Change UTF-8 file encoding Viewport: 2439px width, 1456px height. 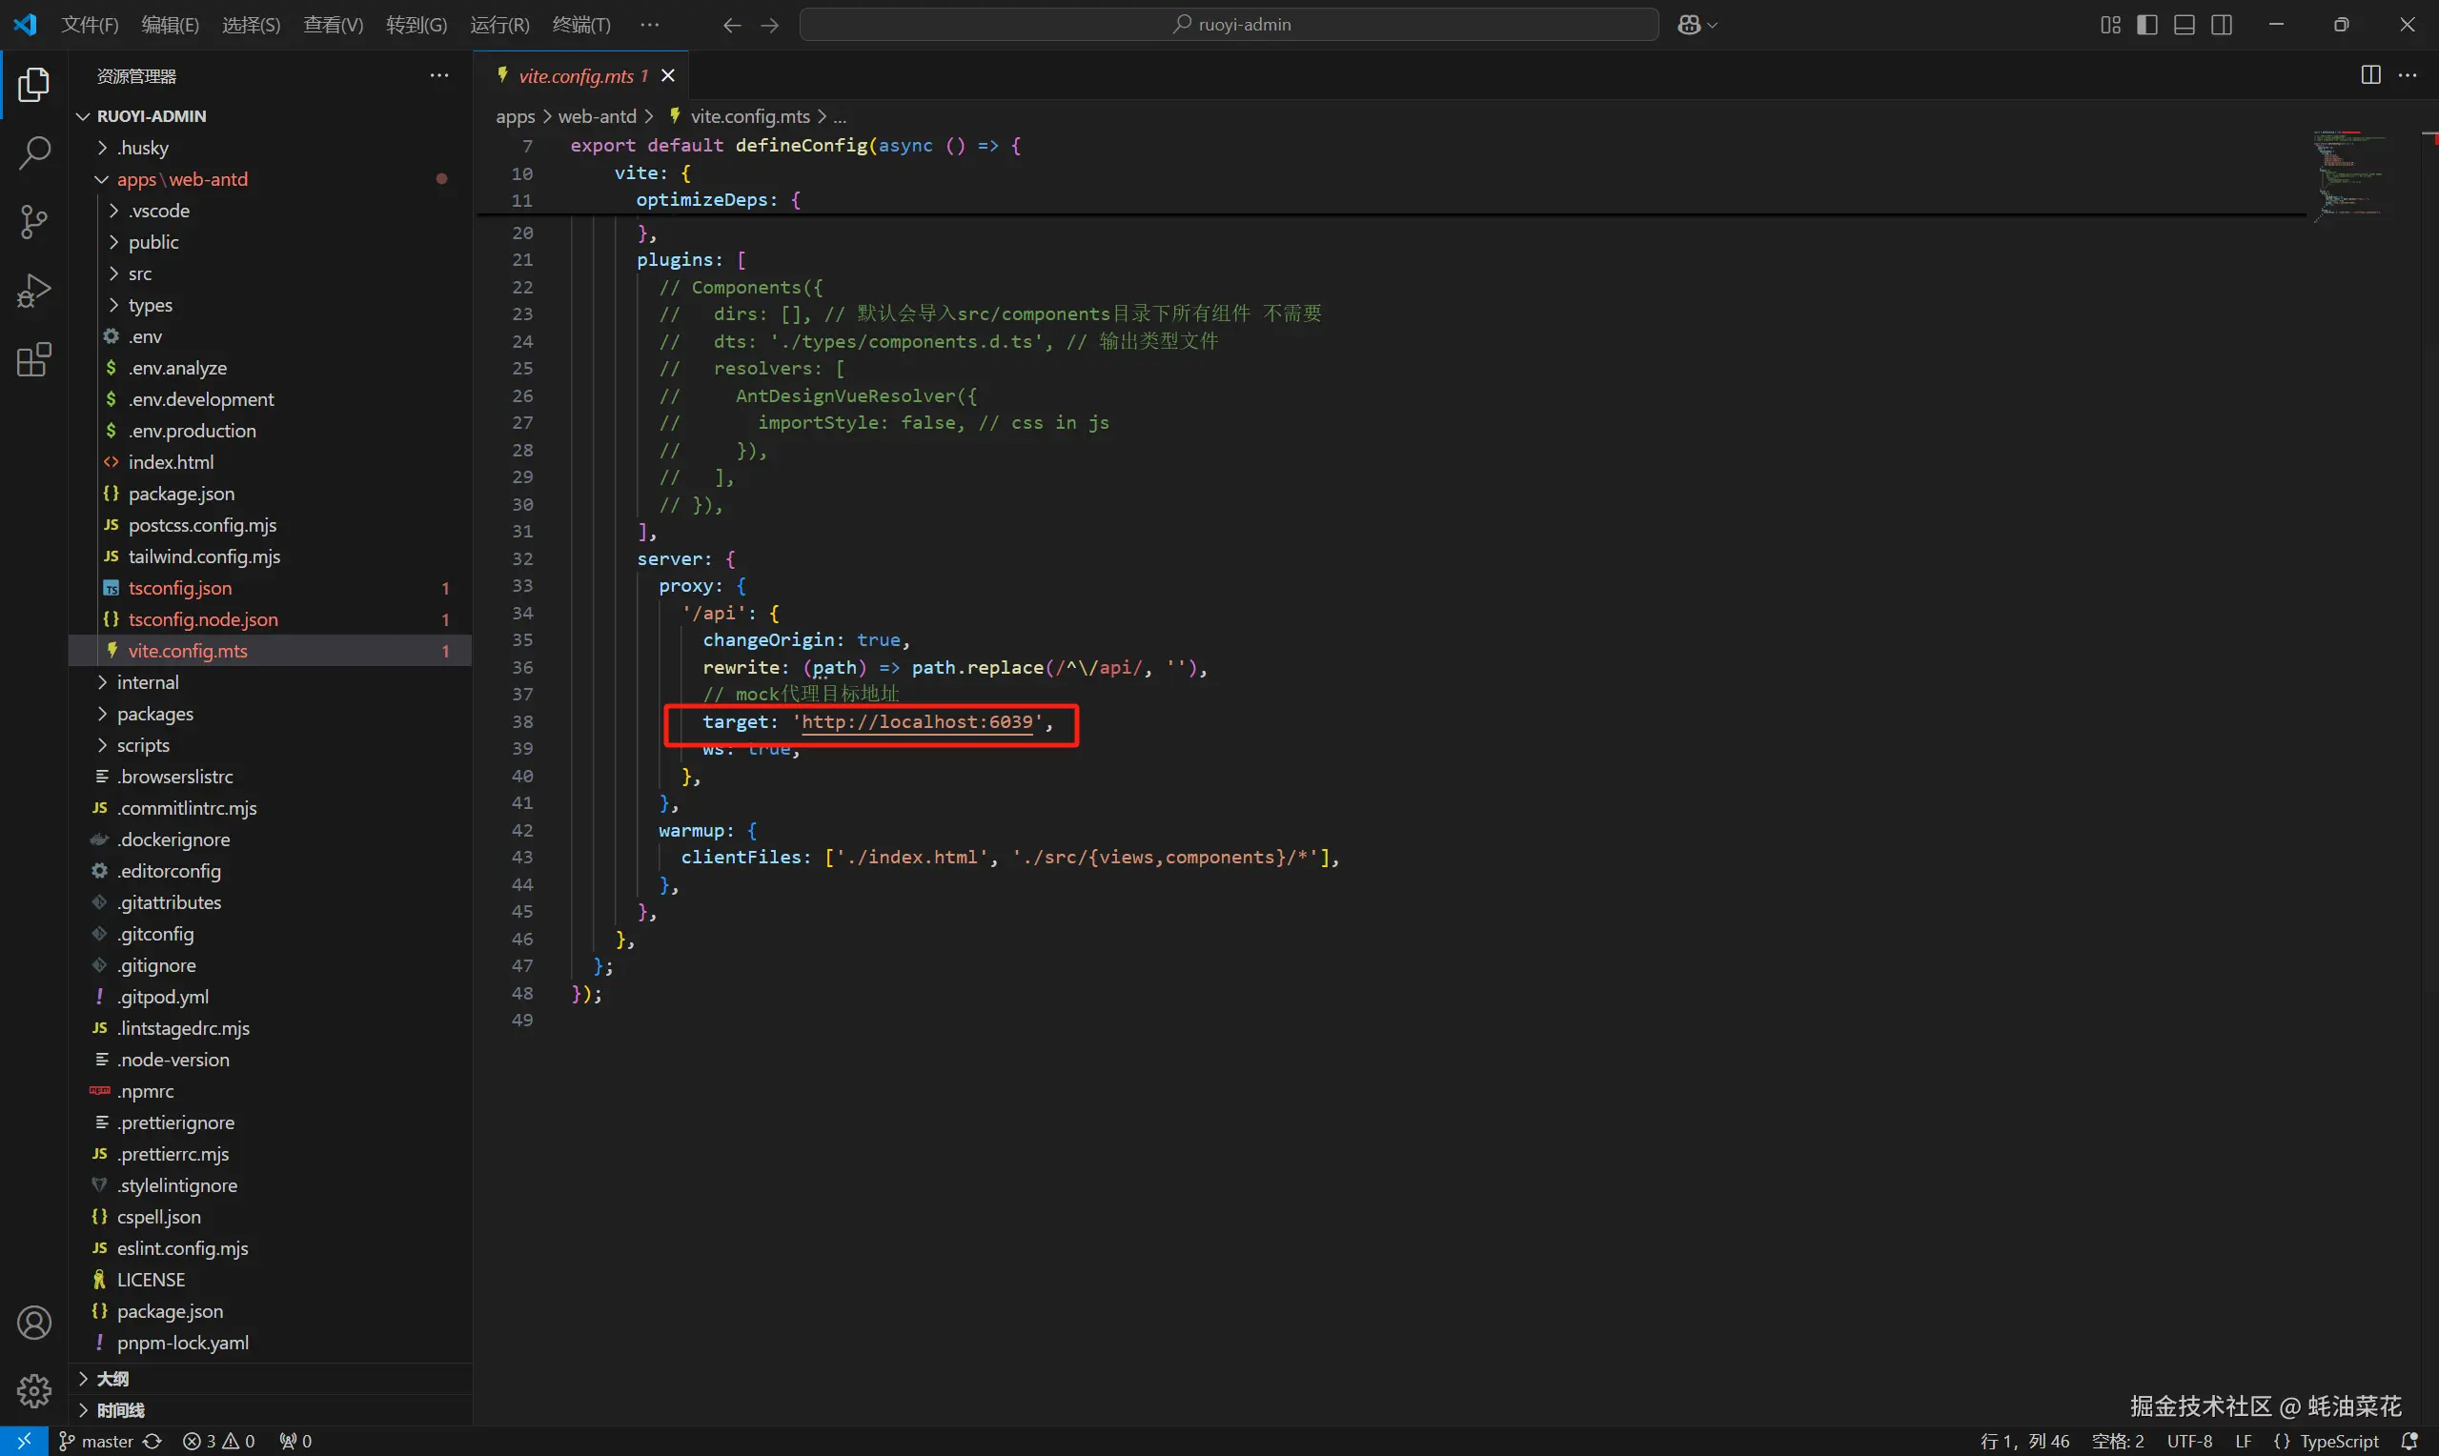pos(2189,1441)
